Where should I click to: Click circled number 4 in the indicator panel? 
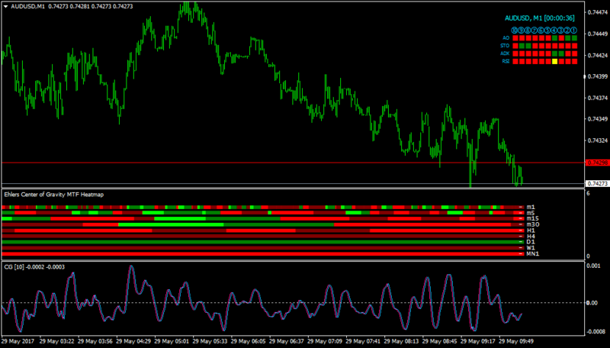pyautogui.click(x=554, y=31)
